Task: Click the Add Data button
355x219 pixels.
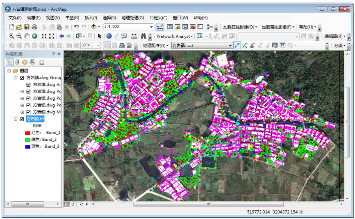Action: (94, 27)
